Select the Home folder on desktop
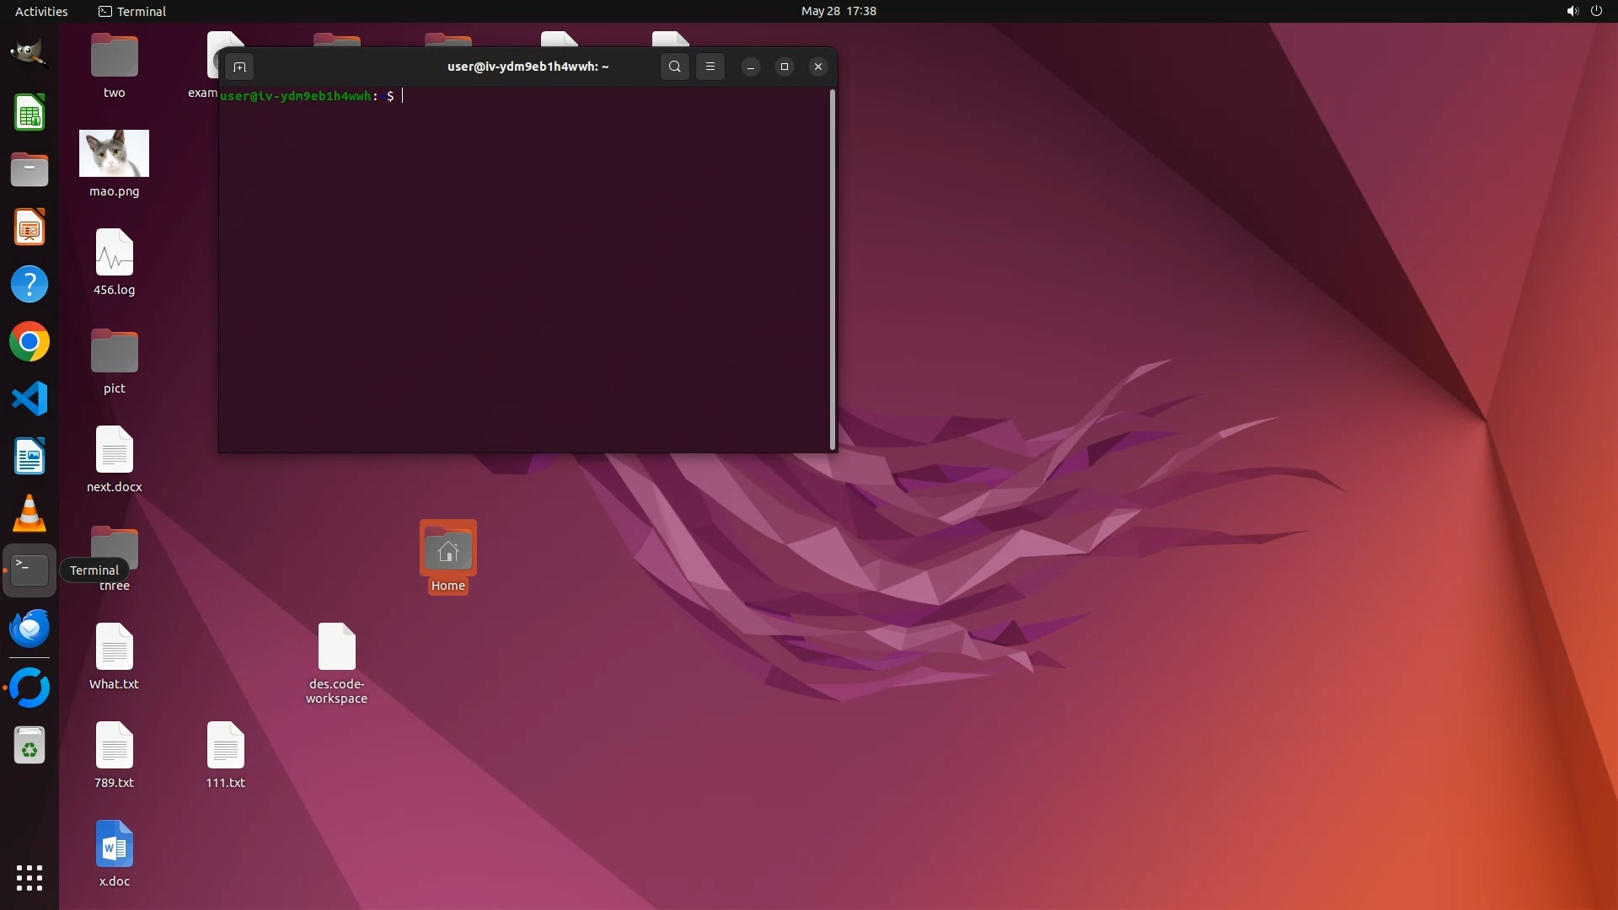 pos(447,551)
